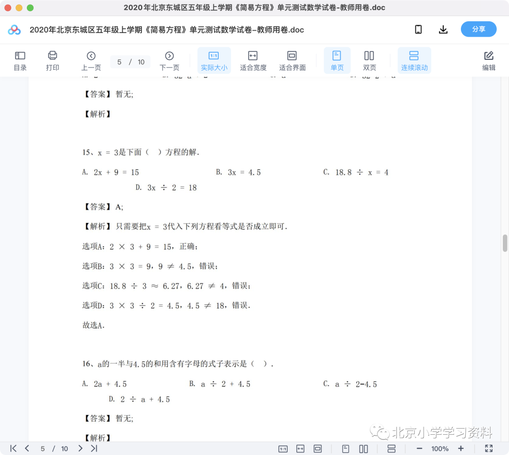This screenshot has height=455, width=509.
Task: Click bottom bar single page icon
Action: click(346, 449)
